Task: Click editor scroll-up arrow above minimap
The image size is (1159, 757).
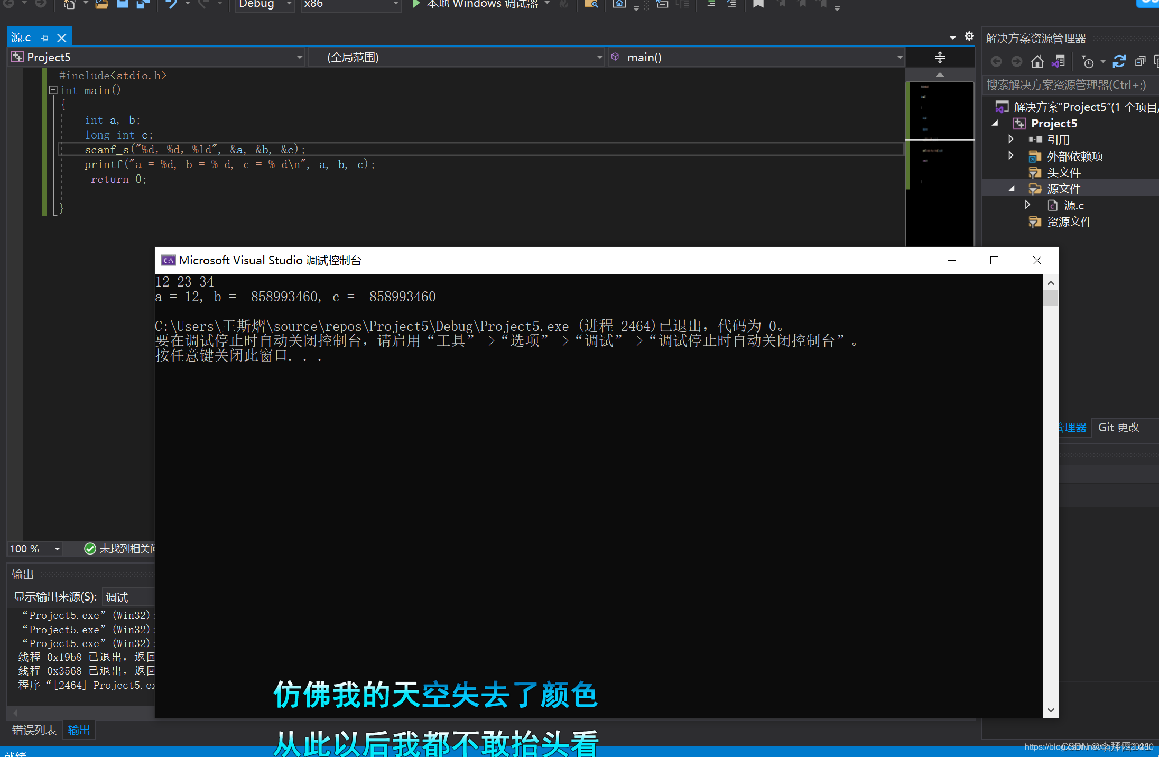Action: point(940,75)
